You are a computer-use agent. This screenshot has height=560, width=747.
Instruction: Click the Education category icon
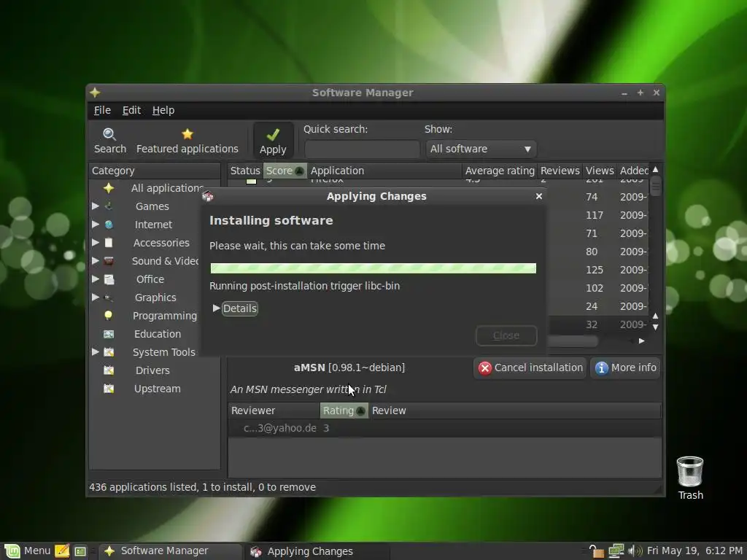click(x=109, y=334)
